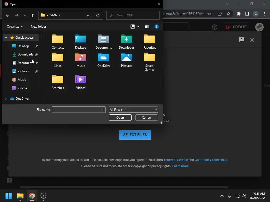Select Pictures in Quick access sidebar
The image size is (270, 202).
[x=23, y=71]
